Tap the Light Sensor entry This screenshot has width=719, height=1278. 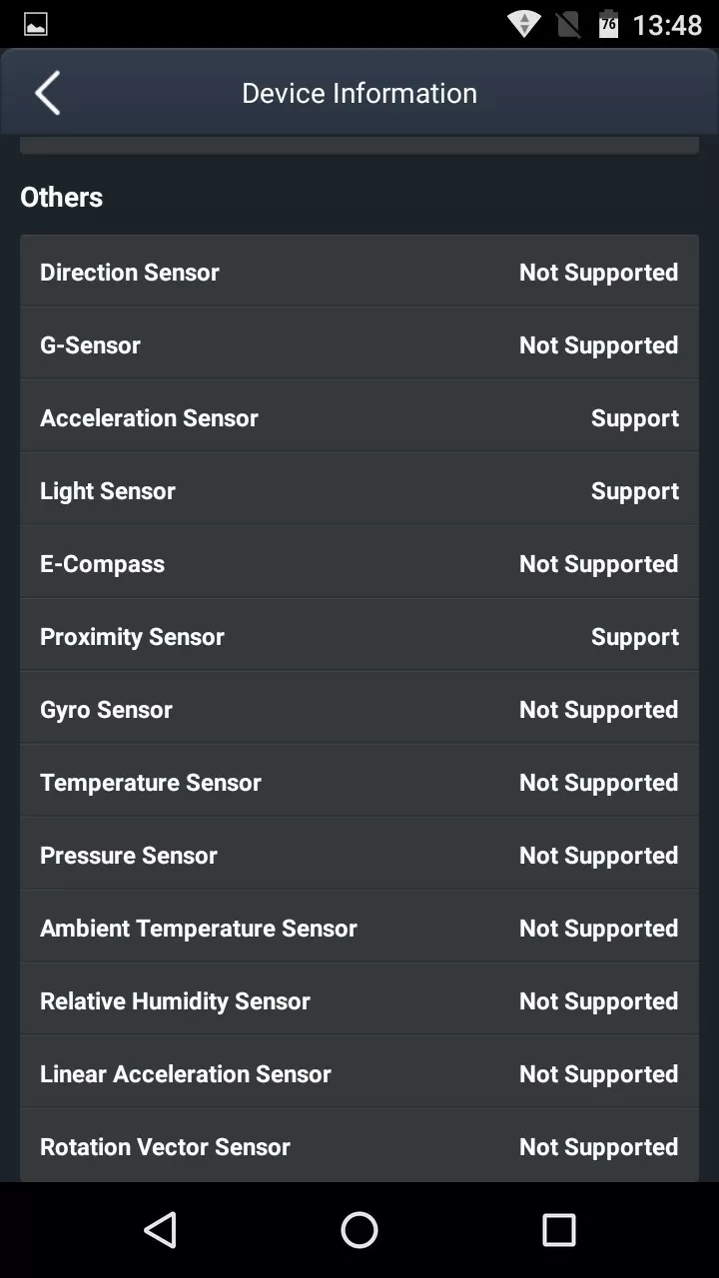coord(359,491)
